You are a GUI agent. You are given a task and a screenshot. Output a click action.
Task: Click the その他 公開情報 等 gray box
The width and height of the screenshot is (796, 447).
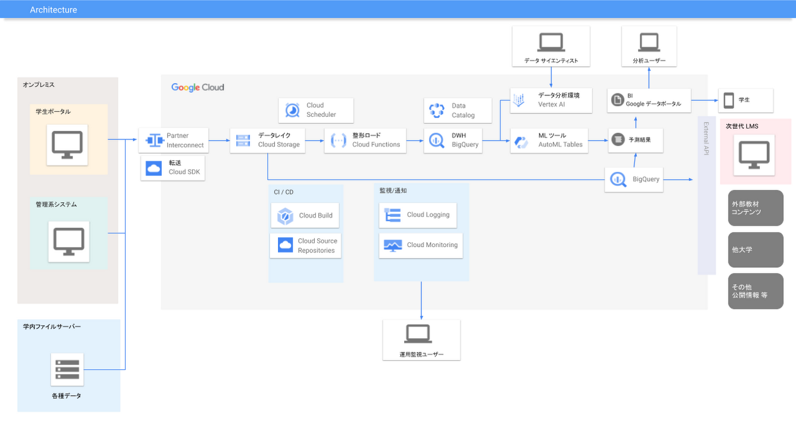click(756, 291)
